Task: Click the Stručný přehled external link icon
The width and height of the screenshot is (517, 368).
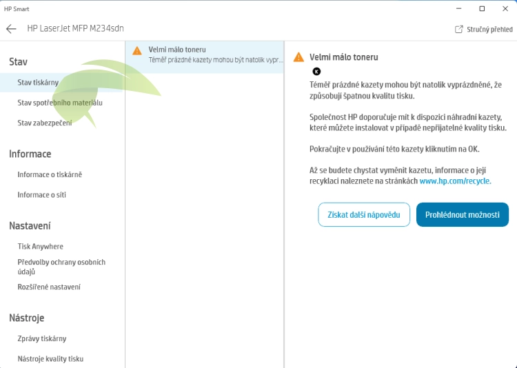Action: pos(459,30)
